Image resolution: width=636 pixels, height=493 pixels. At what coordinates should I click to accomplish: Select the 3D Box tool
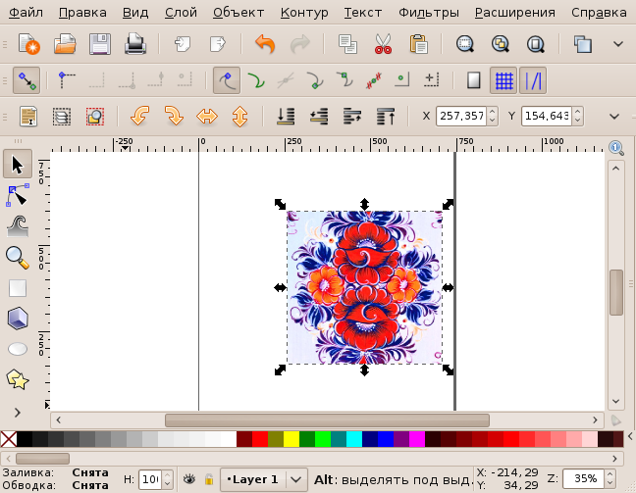point(18,318)
